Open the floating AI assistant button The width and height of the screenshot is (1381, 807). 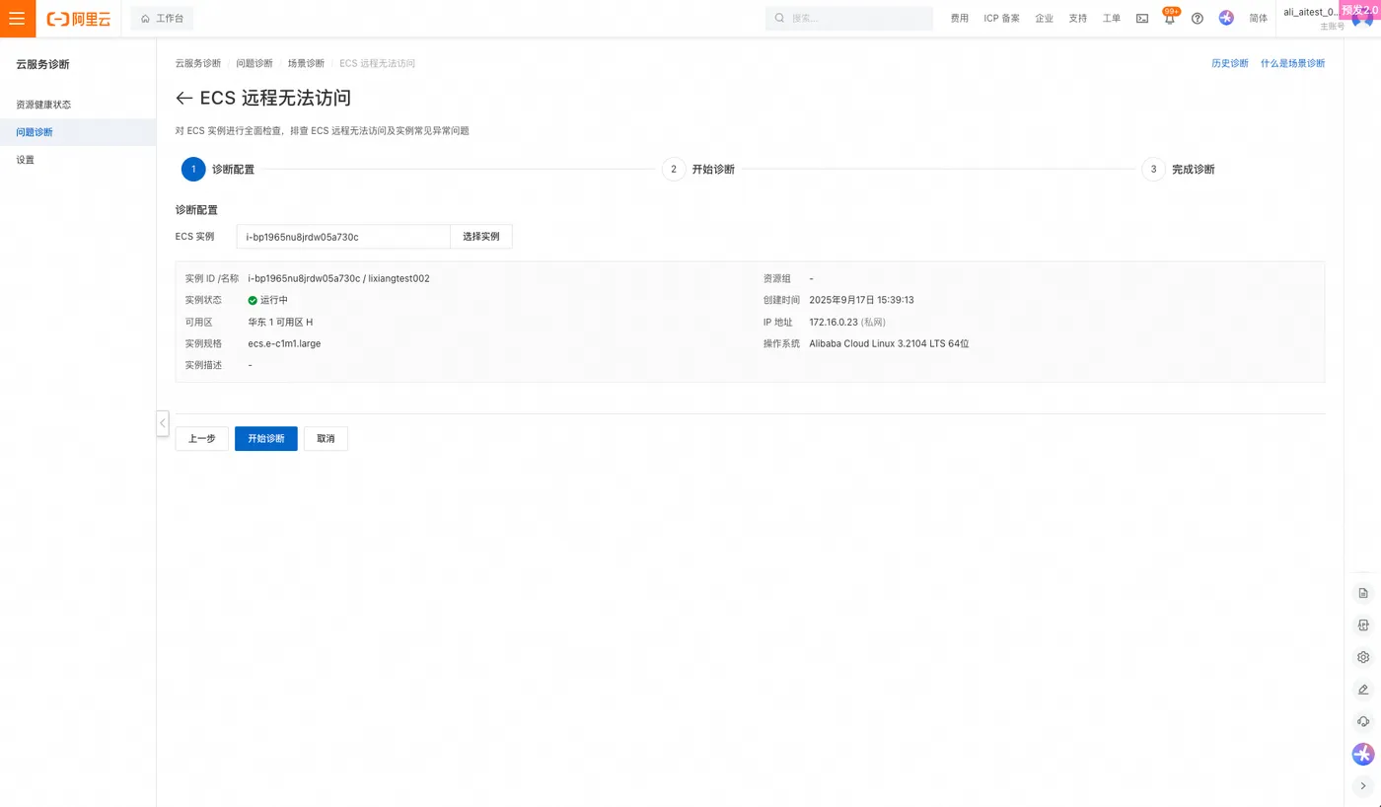click(x=1363, y=754)
